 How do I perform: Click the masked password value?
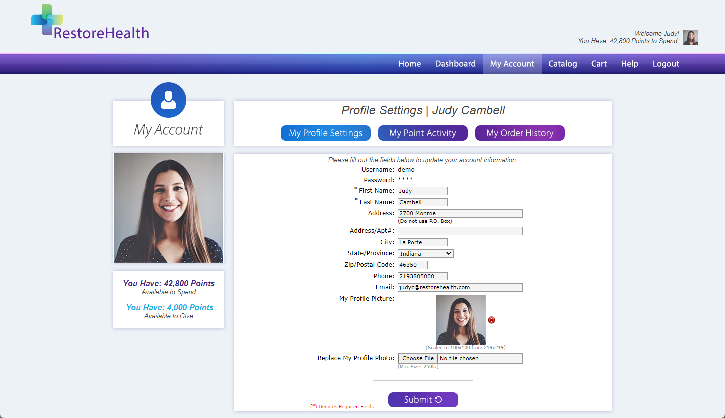405,180
